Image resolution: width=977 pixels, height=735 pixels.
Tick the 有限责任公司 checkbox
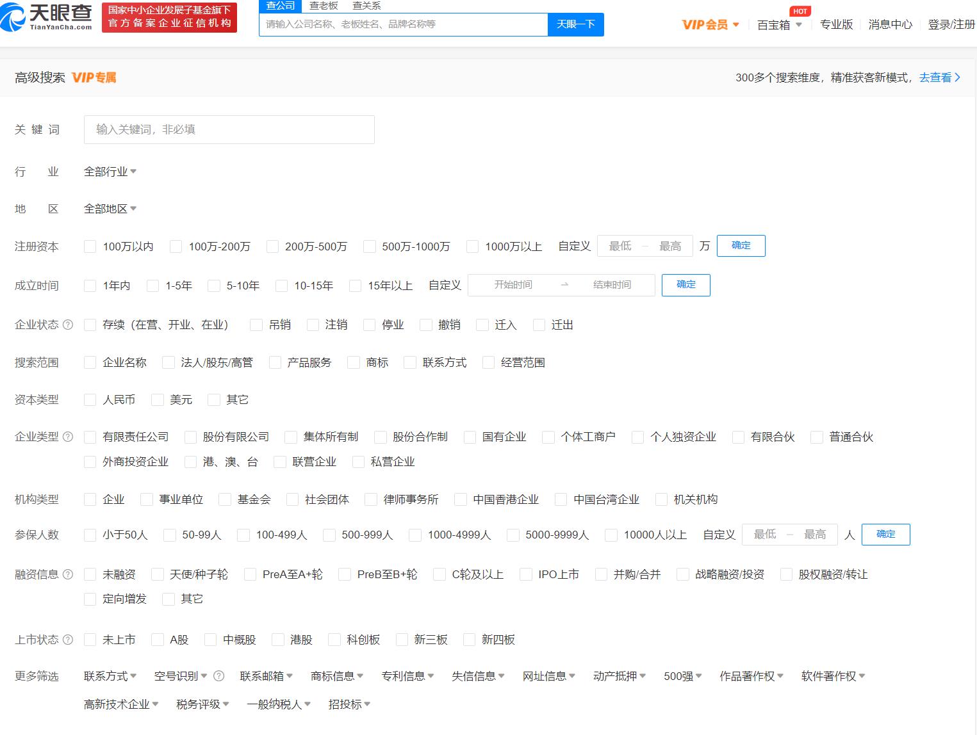(x=90, y=437)
